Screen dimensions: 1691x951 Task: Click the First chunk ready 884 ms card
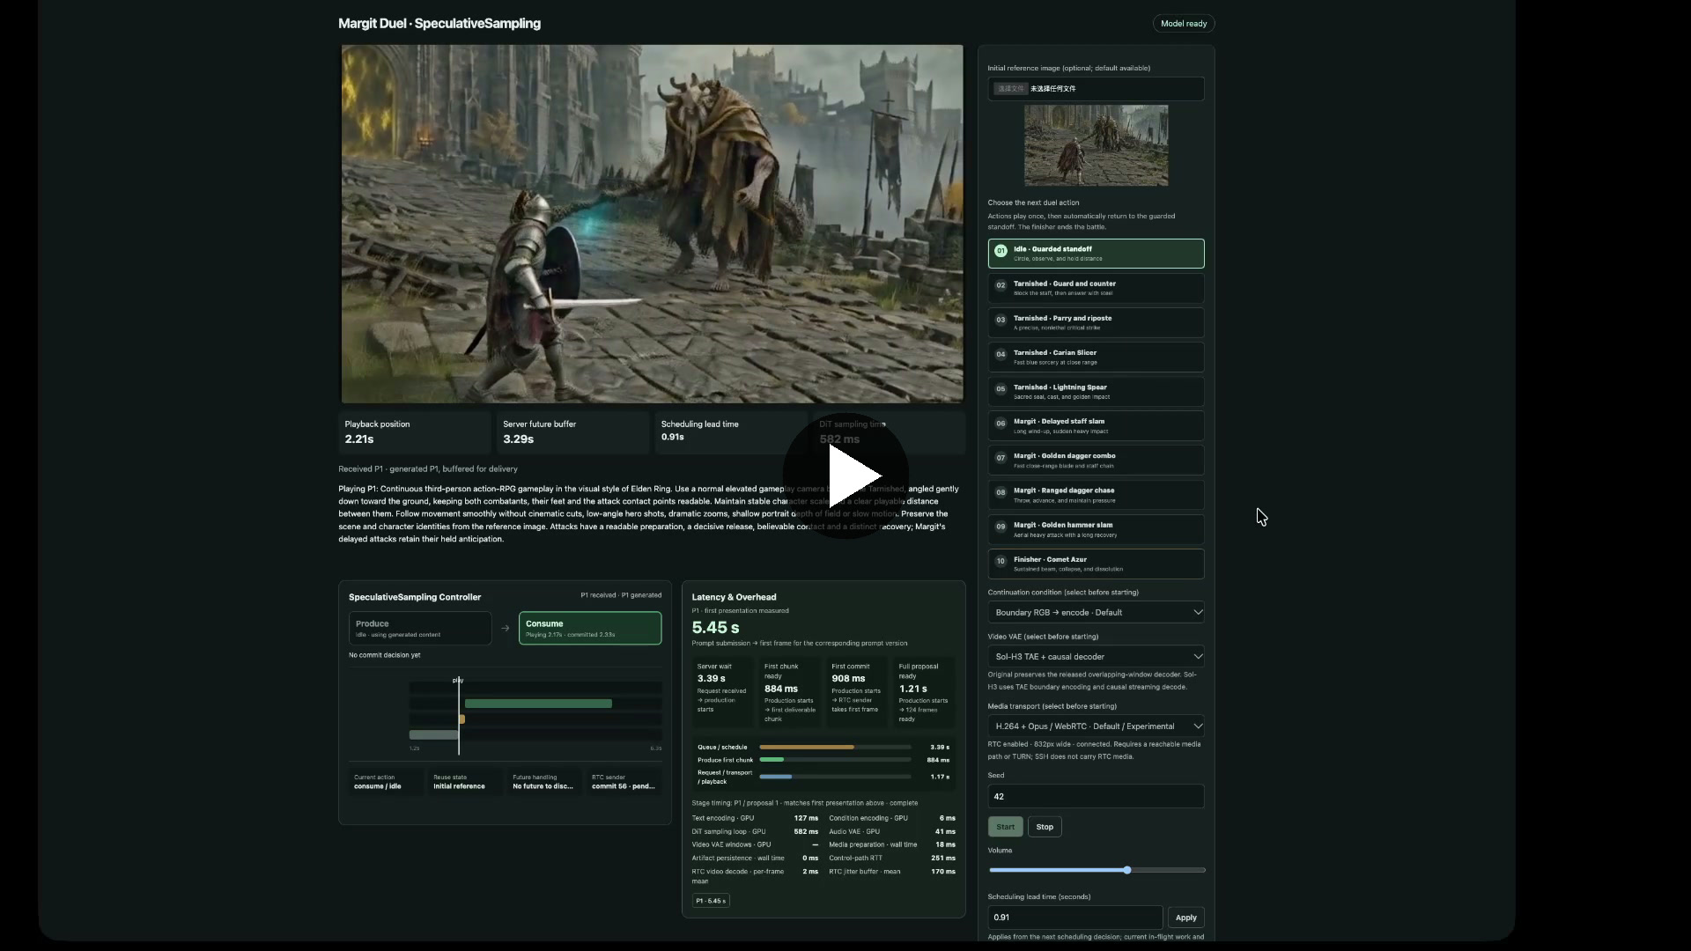click(790, 692)
